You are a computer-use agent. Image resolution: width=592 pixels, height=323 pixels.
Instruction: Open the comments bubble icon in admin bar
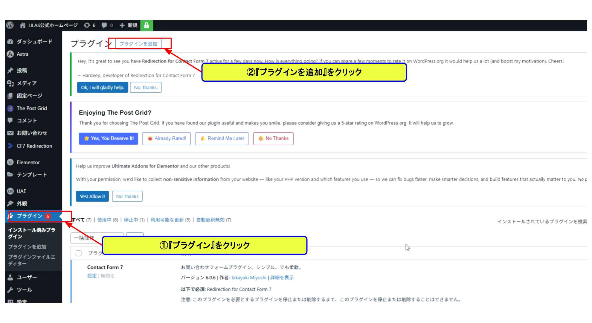point(104,25)
